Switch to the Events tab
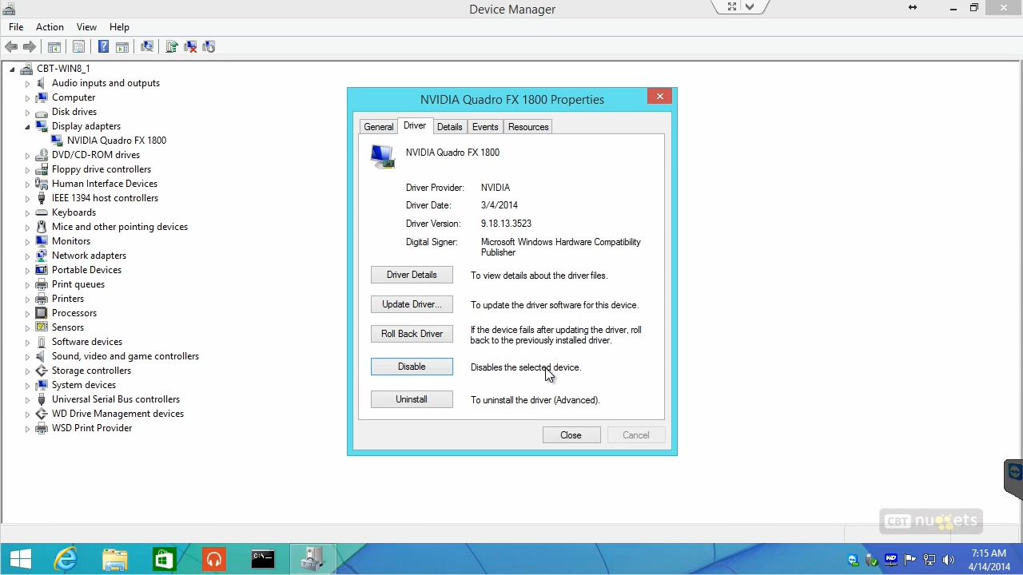Image resolution: width=1023 pixels, height=575 pixels. pos(485,127)
